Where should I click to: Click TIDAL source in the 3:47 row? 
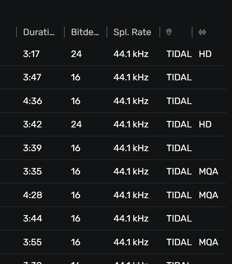tap(179, 77)
